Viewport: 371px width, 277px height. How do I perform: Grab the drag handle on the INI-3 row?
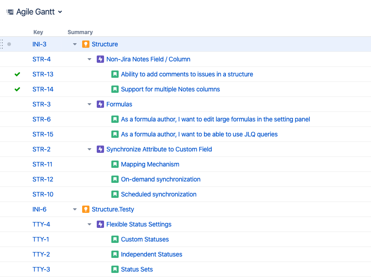pos(2,44)
